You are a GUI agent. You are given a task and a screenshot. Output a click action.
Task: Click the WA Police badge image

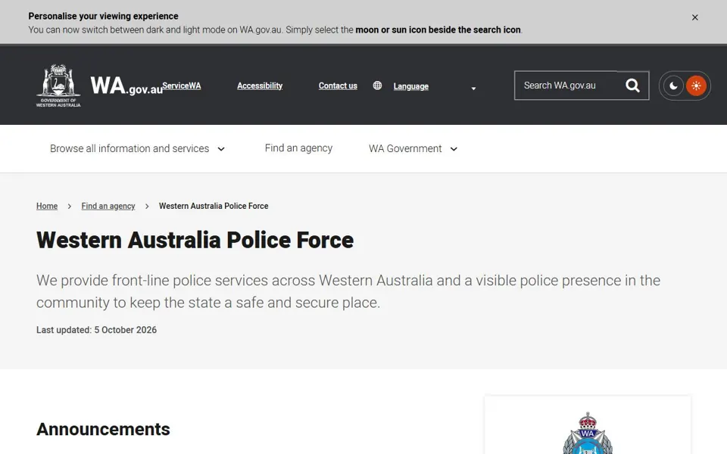click(588, 433)
